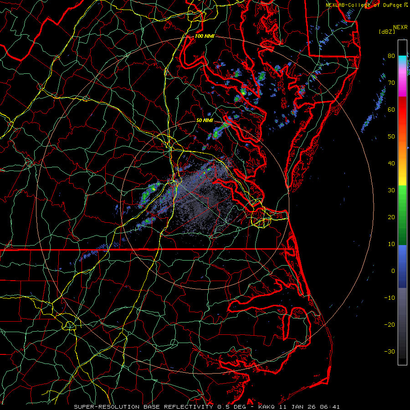Click the 20 value on the dBZ scale

click(x=391, y=217)
